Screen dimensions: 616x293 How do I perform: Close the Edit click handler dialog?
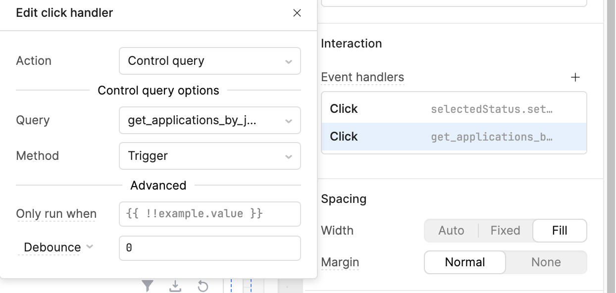pos(297,13)
